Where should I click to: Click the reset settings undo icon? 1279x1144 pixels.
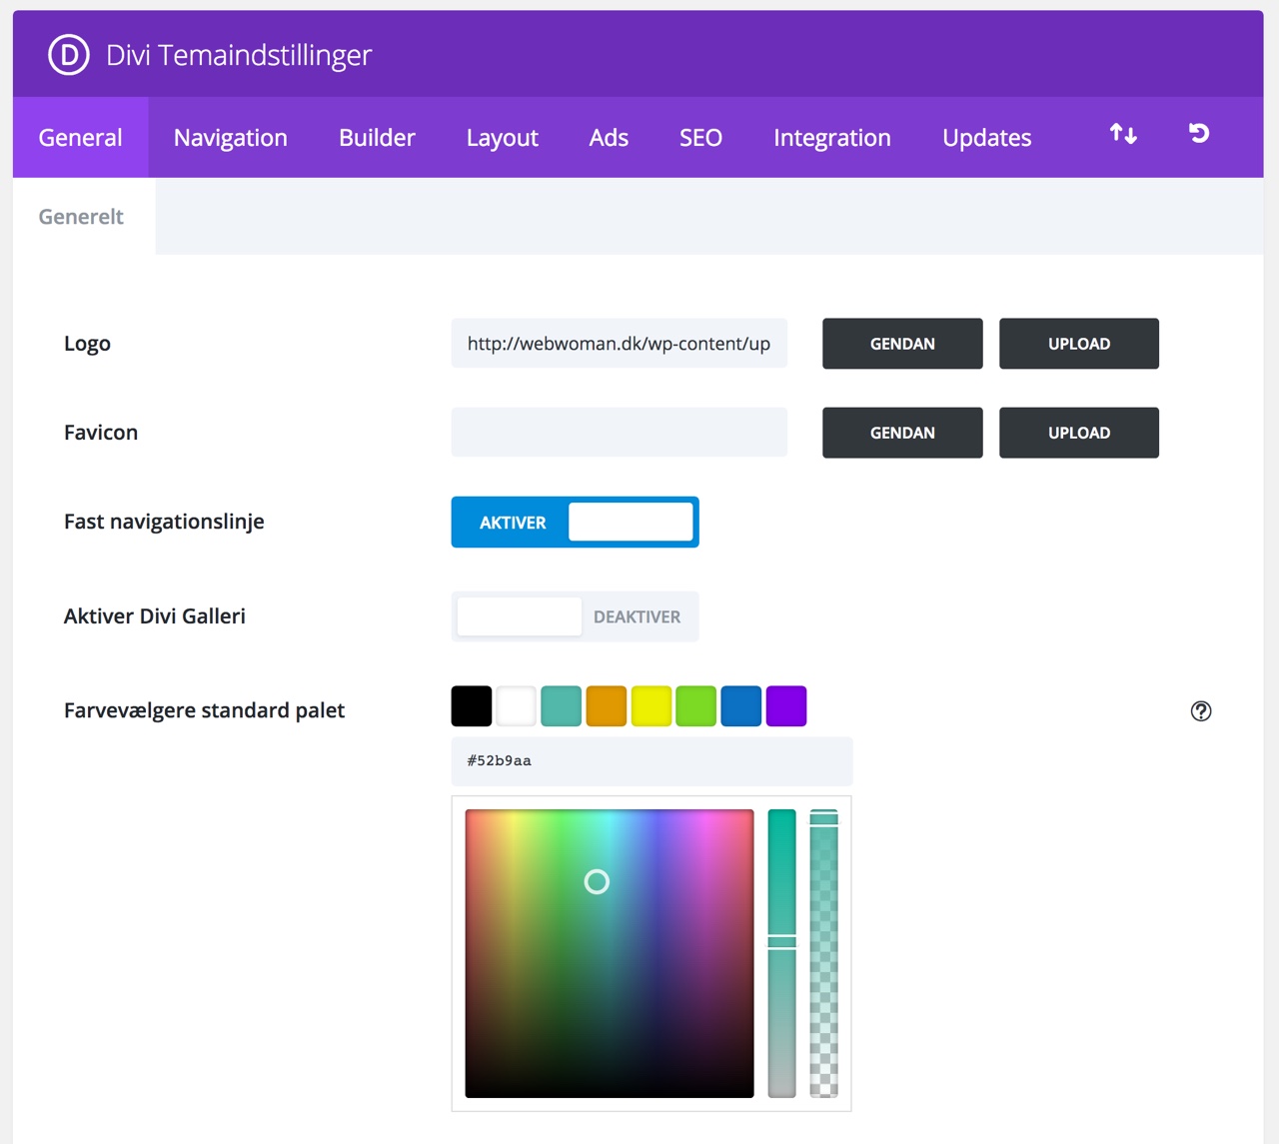tap(1199, 133)
